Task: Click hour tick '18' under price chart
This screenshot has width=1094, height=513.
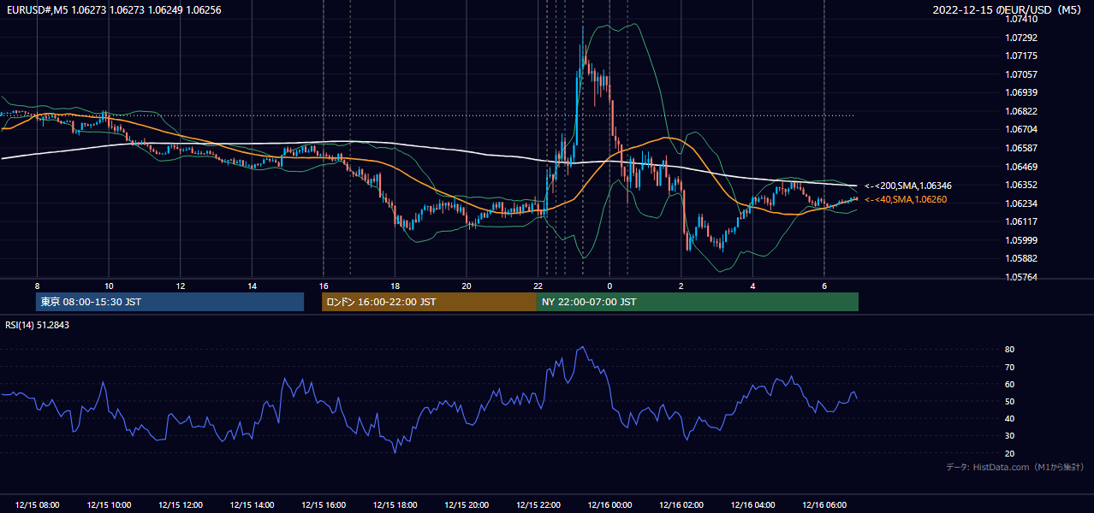Action: point(395,286)
